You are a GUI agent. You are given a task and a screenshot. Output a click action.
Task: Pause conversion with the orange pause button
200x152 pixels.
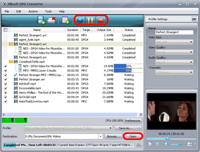pos(90,20)
